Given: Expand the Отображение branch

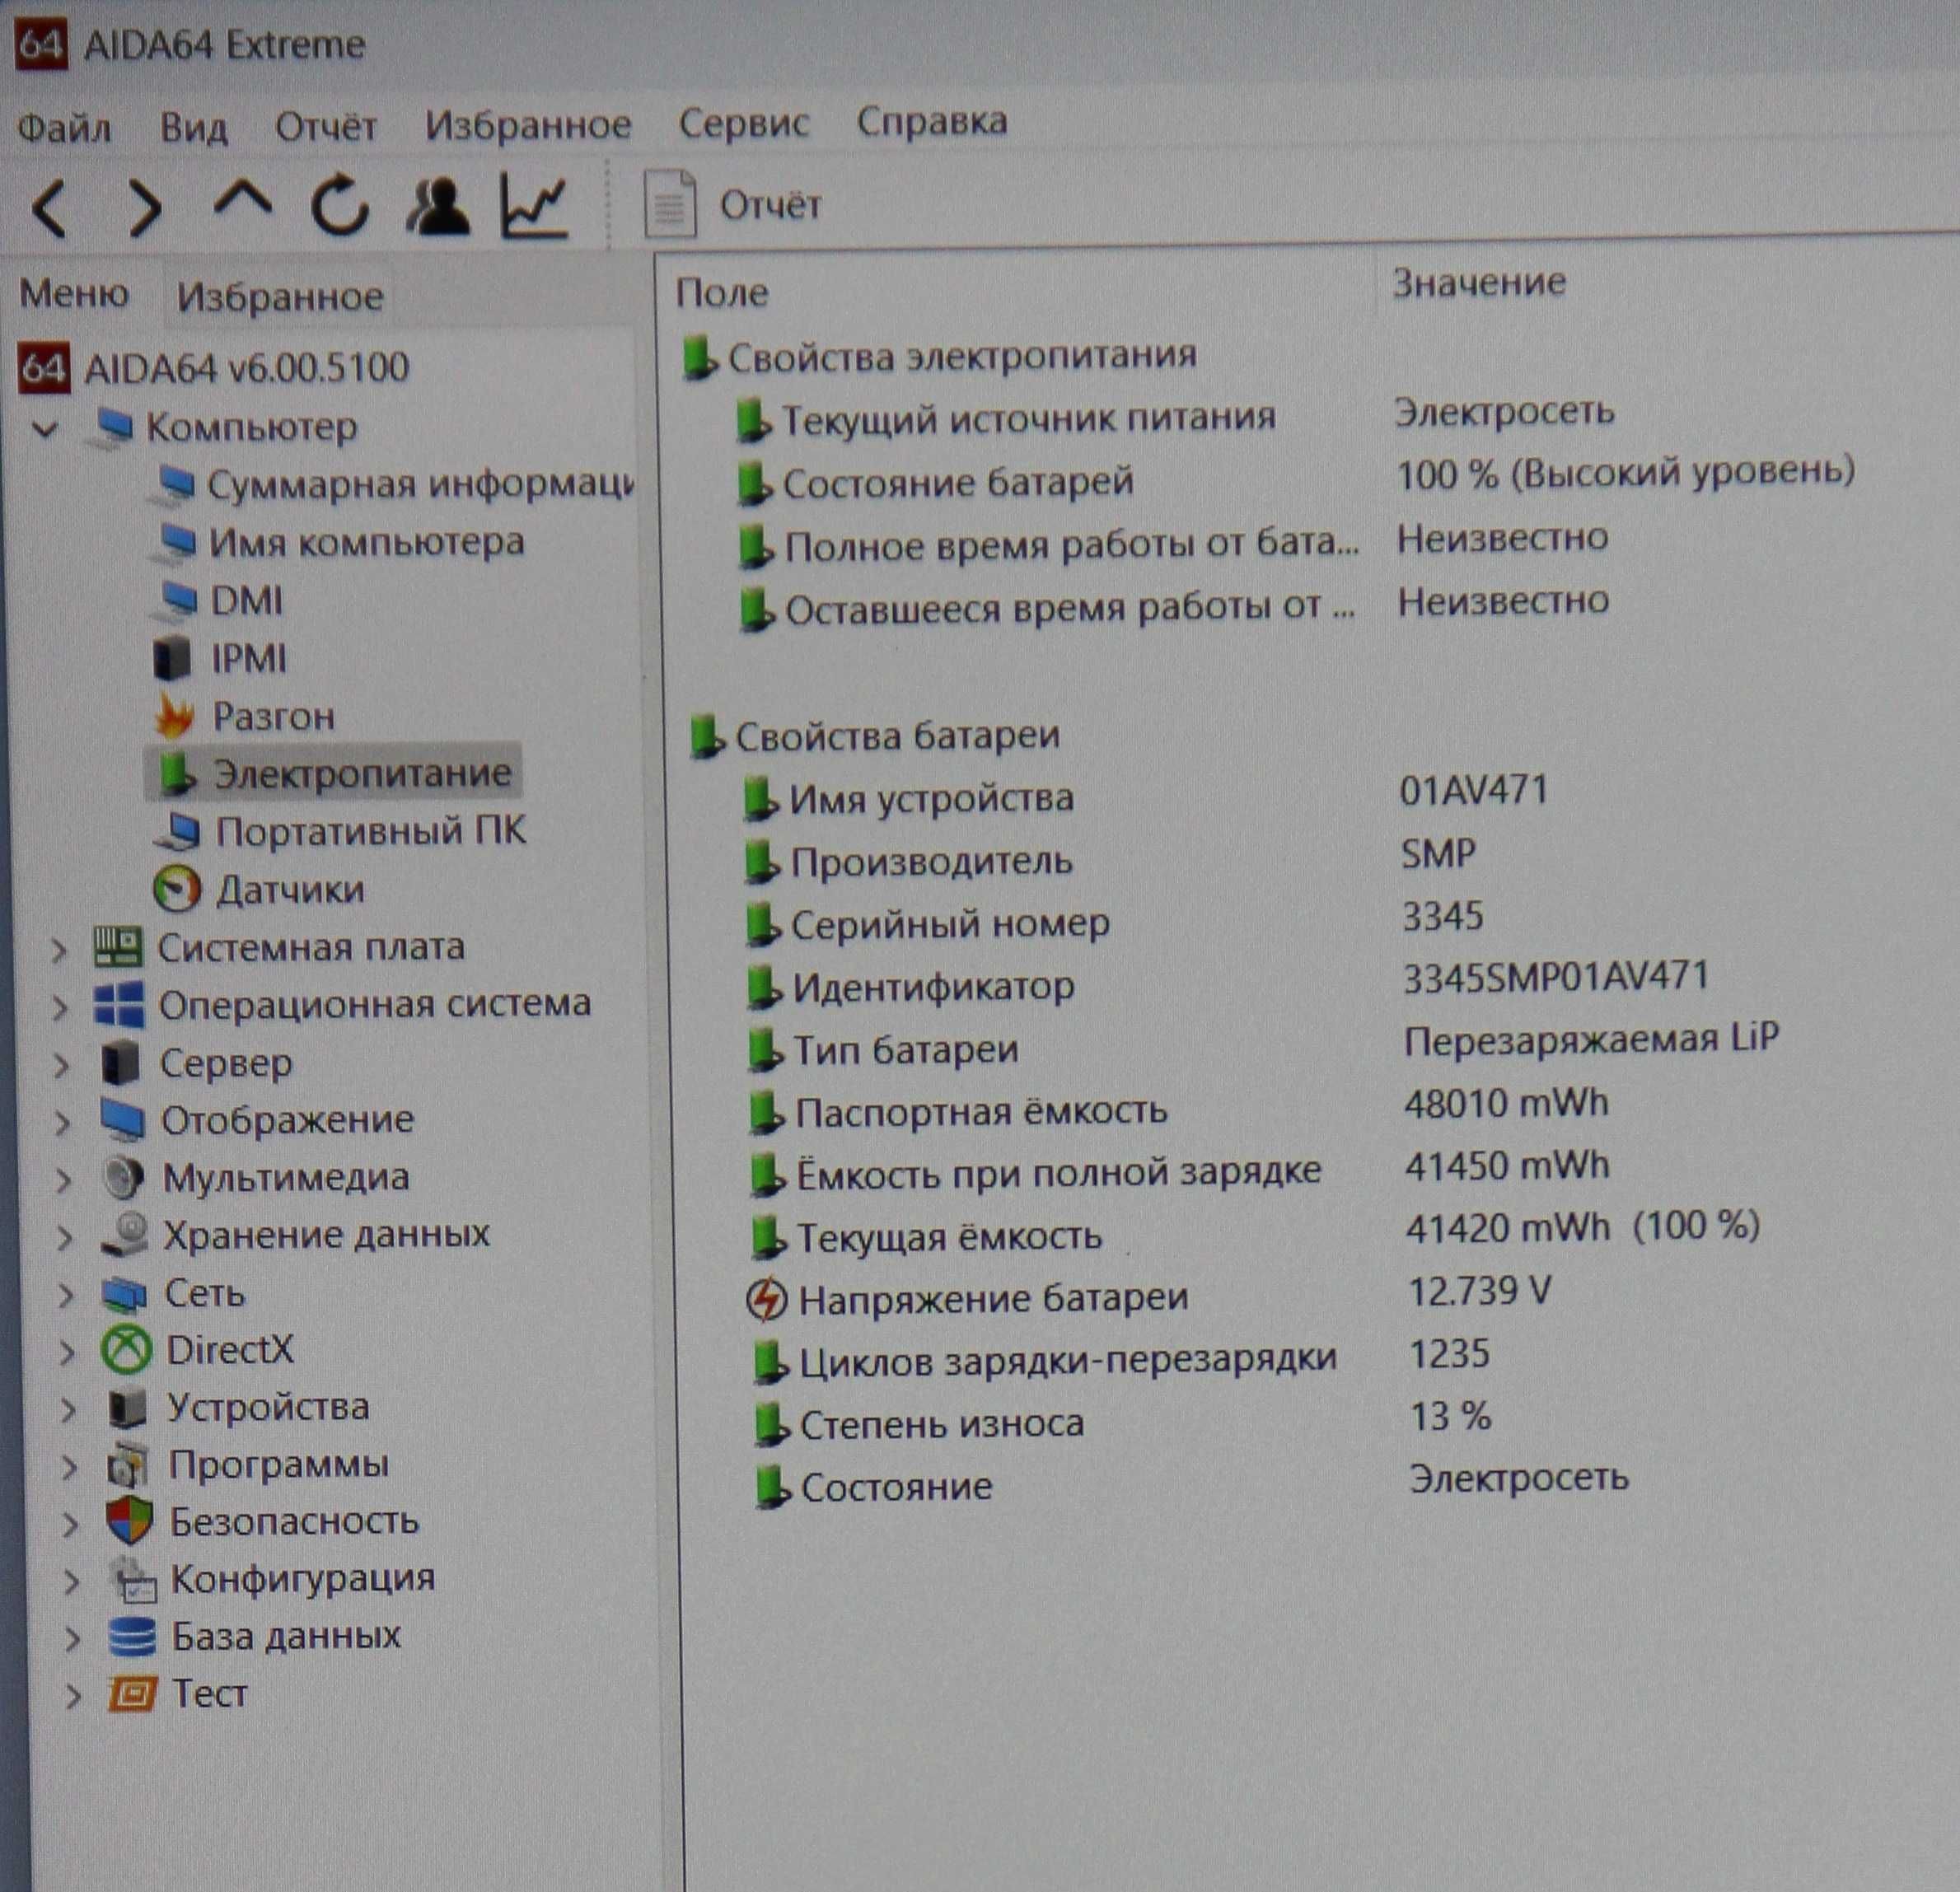Looking at the screenshot, I should click(x=62, y=1122).
